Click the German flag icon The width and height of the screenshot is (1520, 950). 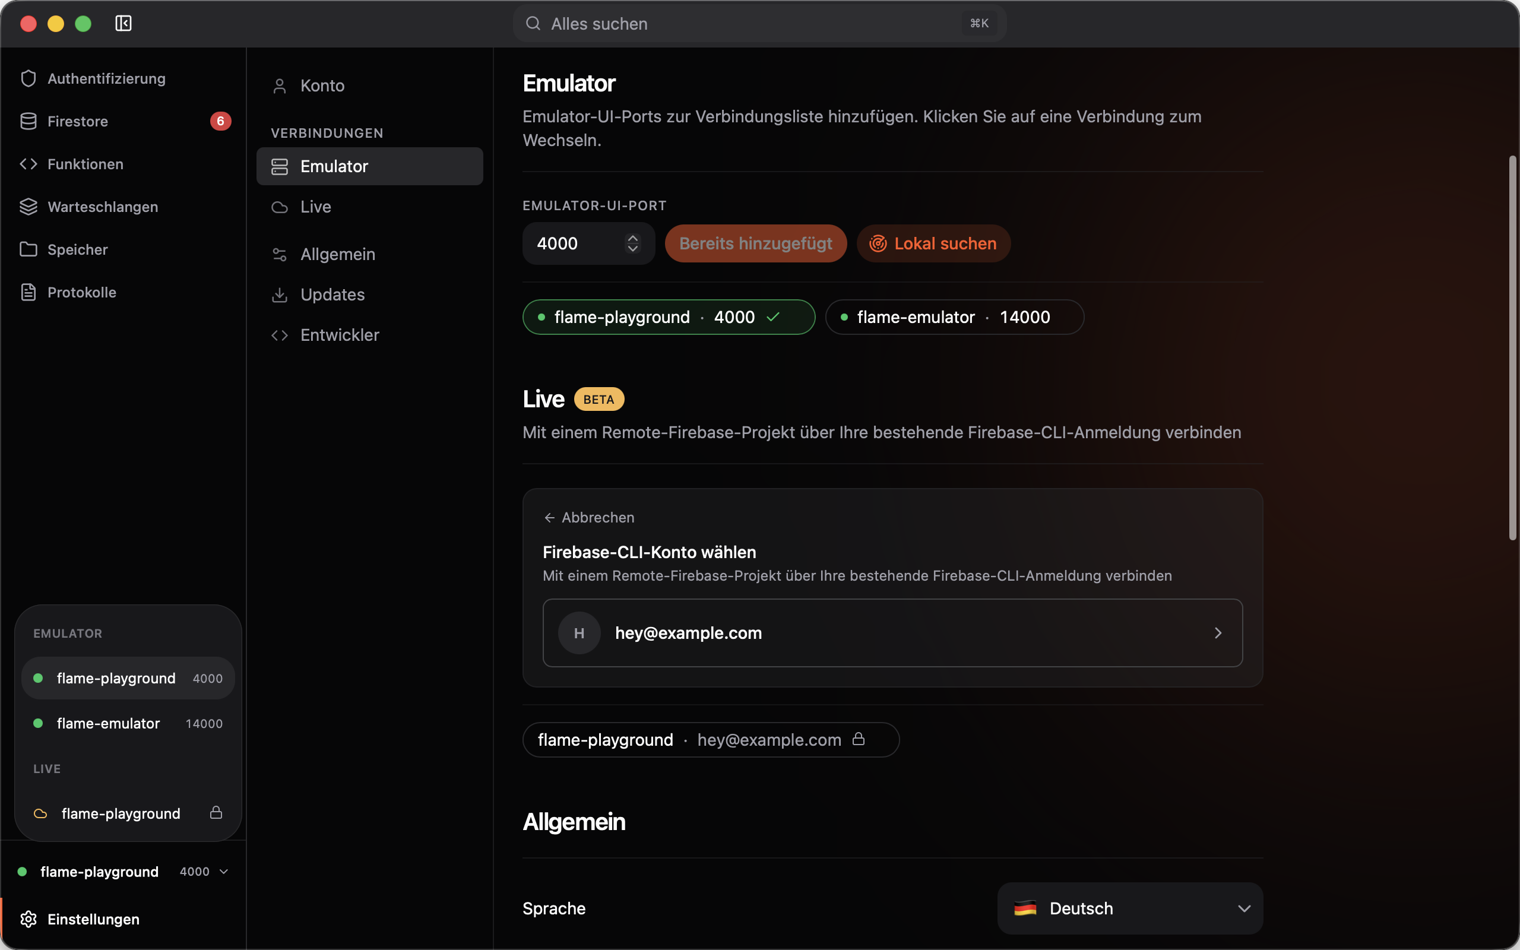[x=1025, y=908]
